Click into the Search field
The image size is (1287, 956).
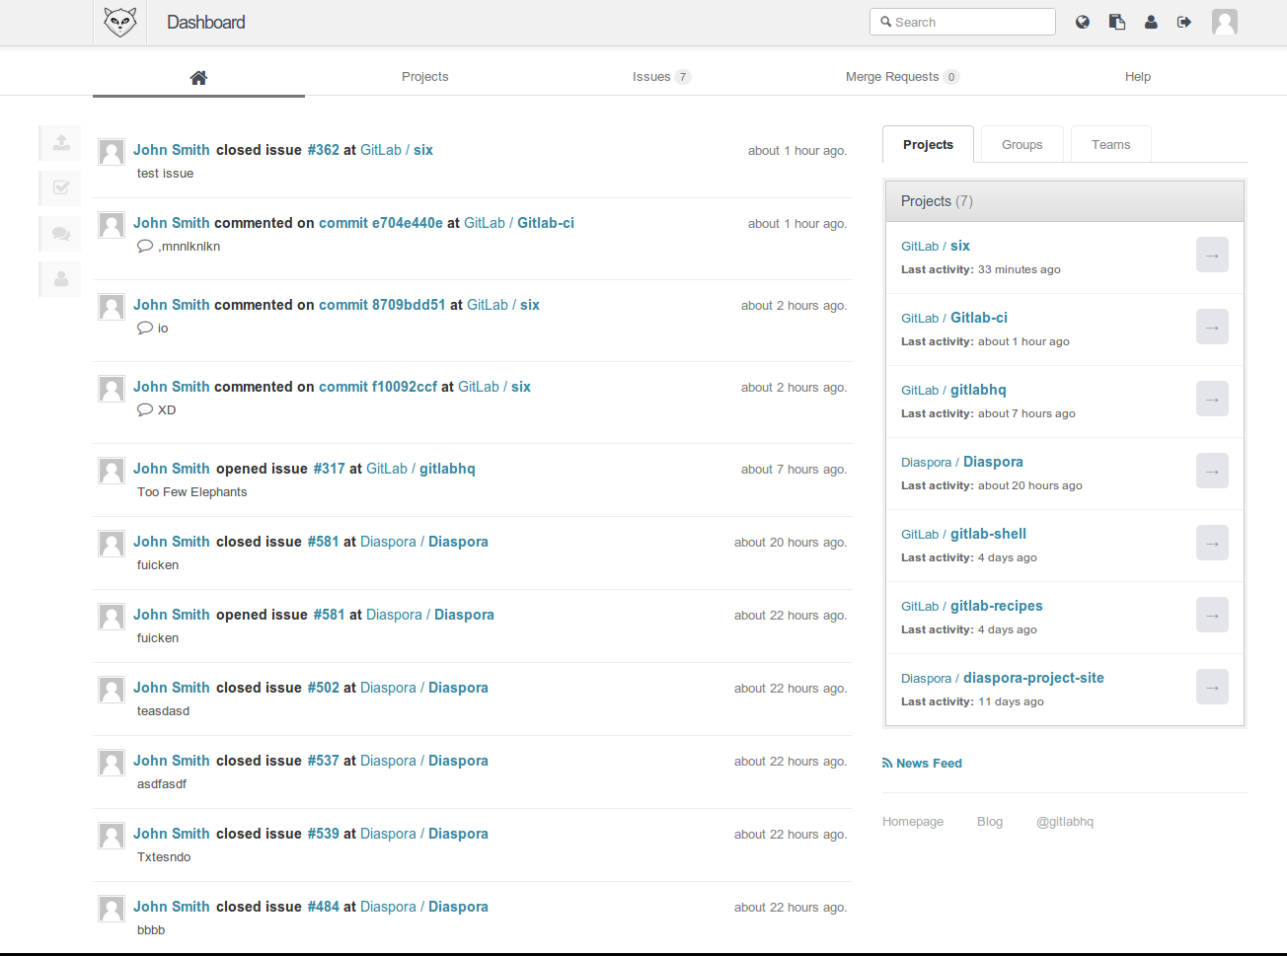[x=962, y=22]
